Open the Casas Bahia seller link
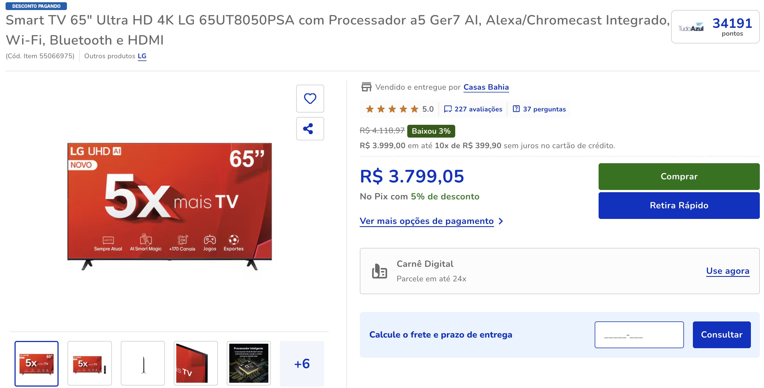 pos(486,87)
